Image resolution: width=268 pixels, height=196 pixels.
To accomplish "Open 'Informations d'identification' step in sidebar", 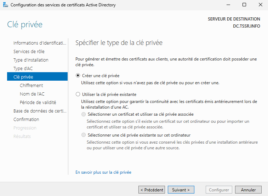I will coord(40,43).
